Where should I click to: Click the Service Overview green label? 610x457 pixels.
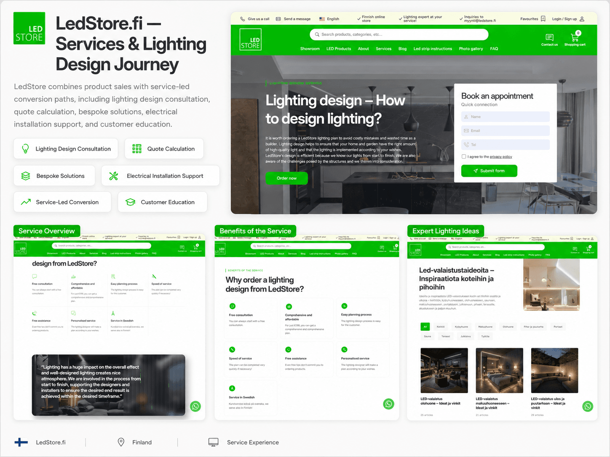coord(47,231)
